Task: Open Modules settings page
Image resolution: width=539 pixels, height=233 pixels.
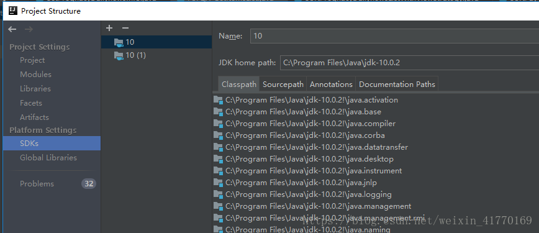Action: click(35, 75)
